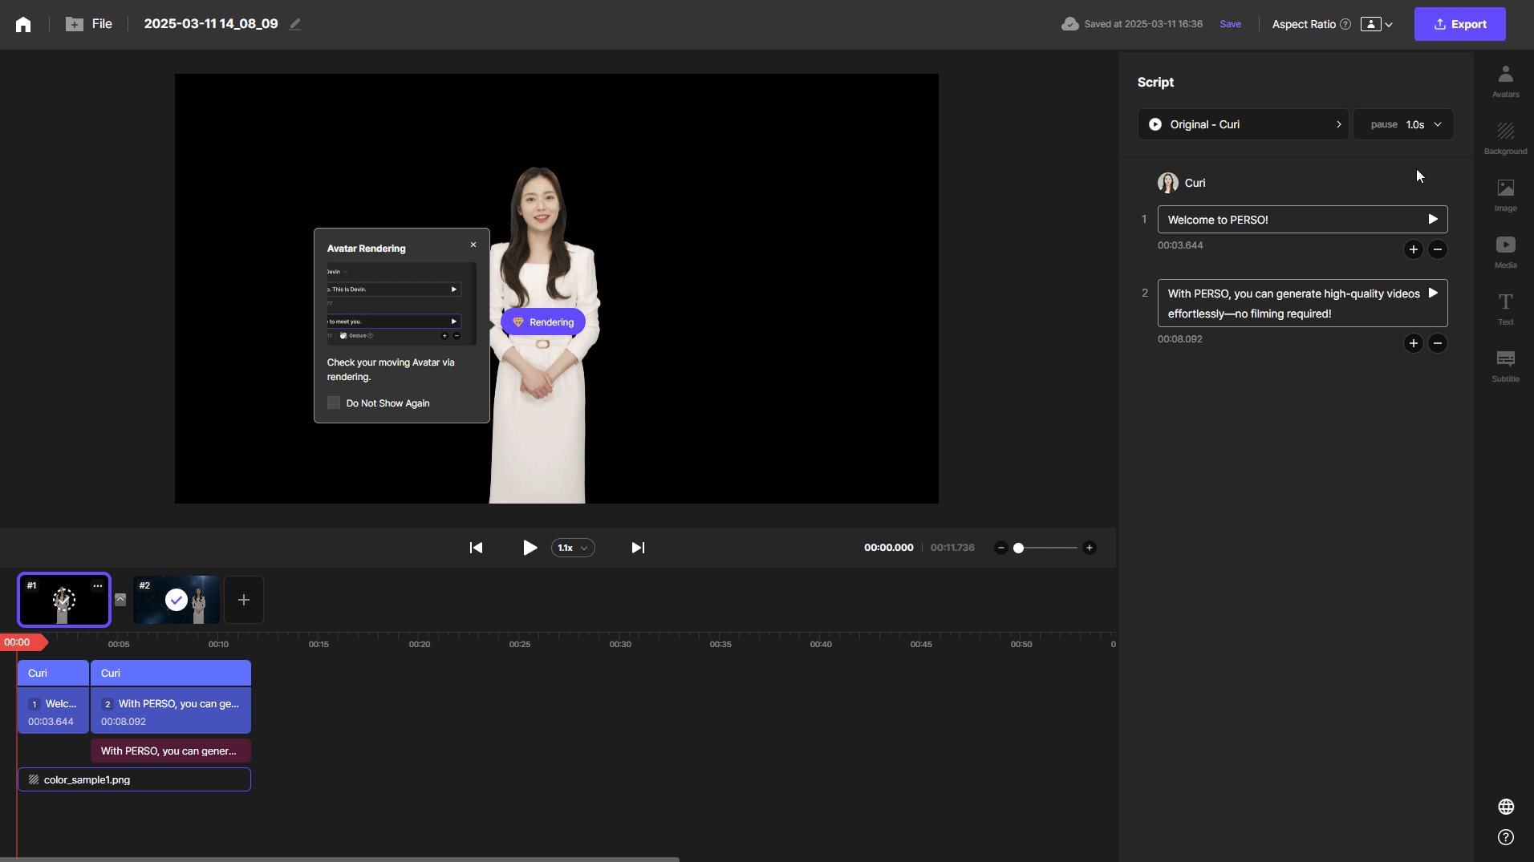Select the color_sample1.png background clip

(134, 779)
